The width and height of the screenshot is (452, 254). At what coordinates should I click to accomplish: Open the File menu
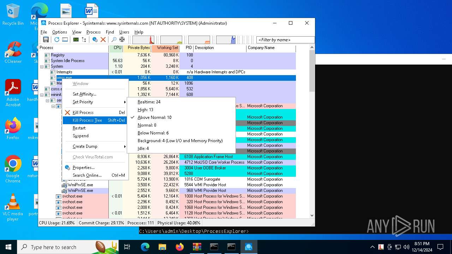pyautogui.click(x=43, y=32)
